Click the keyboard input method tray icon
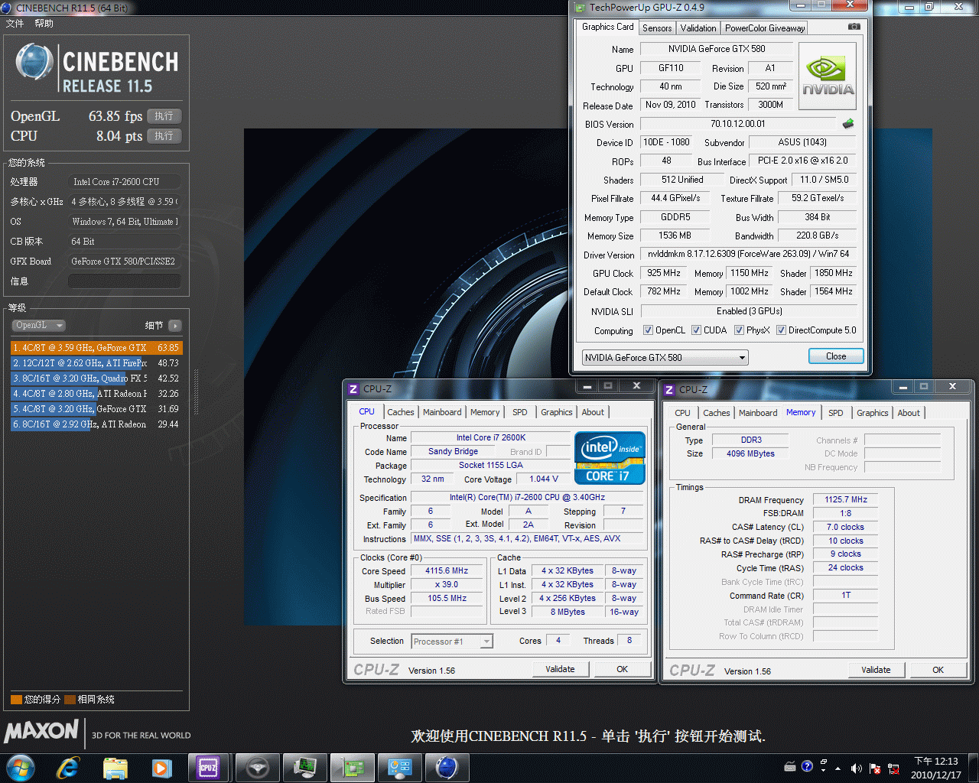Screen dimensions: 979x783 pos(790,766)
